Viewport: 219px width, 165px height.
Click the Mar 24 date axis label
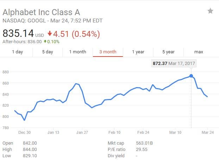(208, 132)
